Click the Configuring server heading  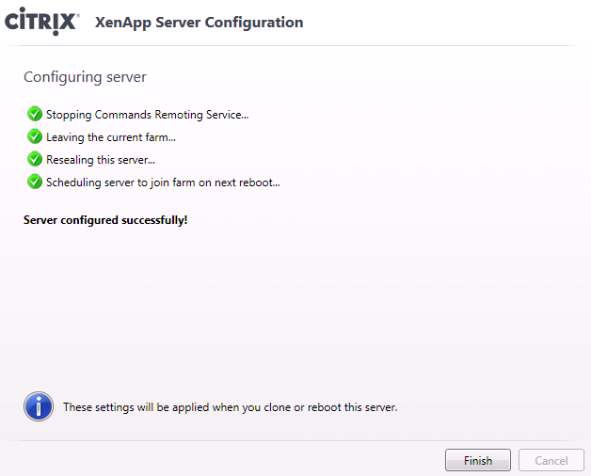(85, 76)
